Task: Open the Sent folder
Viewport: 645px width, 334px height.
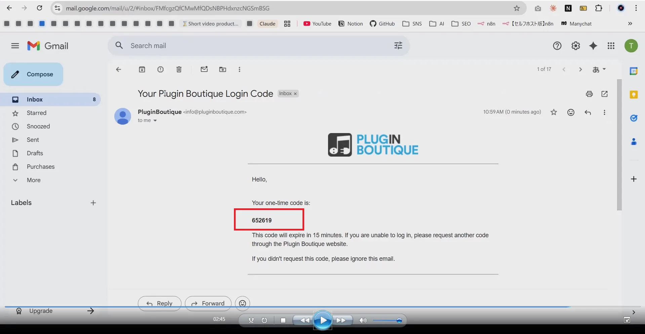Action: [x=33, y=140]
